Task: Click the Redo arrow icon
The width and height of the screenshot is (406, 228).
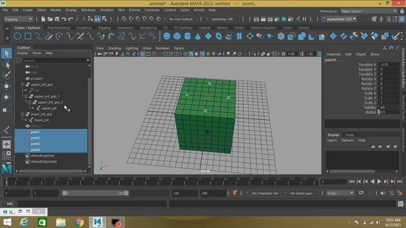Action: [70, 19]
